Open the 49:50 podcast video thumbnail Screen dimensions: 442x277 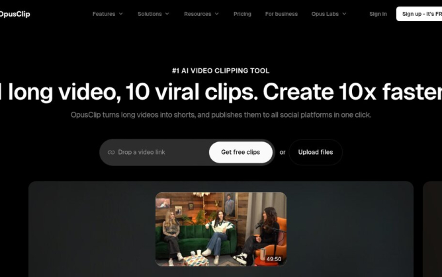[x=221, y=229]
